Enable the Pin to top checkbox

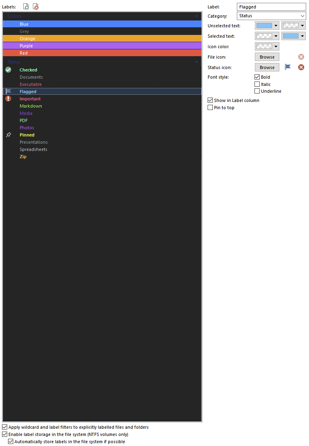pyautogui.click(x=210, y=108)
